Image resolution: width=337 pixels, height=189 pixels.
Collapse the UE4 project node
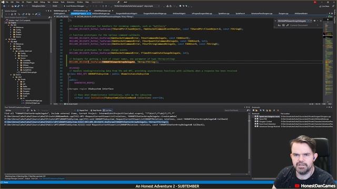pos(8,25)
